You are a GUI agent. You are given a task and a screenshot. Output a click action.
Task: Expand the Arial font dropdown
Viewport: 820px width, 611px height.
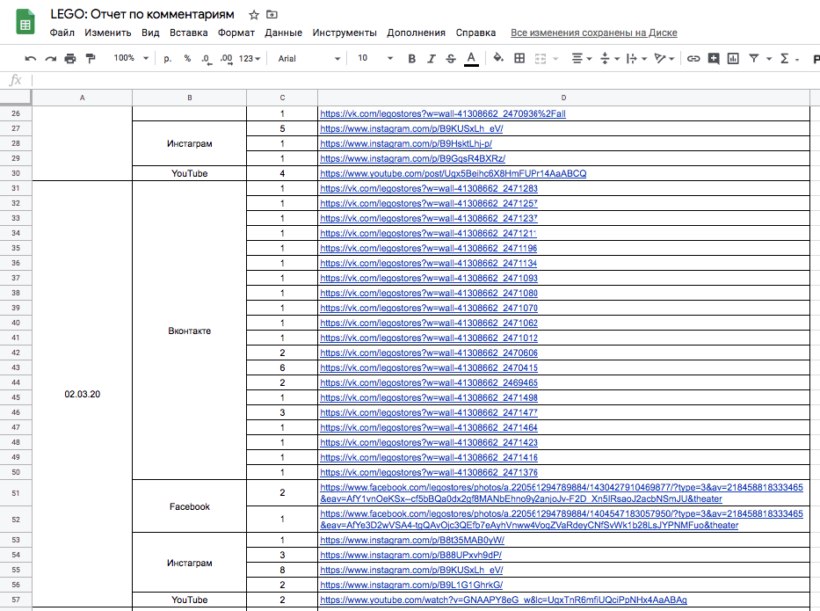[308, 59]
